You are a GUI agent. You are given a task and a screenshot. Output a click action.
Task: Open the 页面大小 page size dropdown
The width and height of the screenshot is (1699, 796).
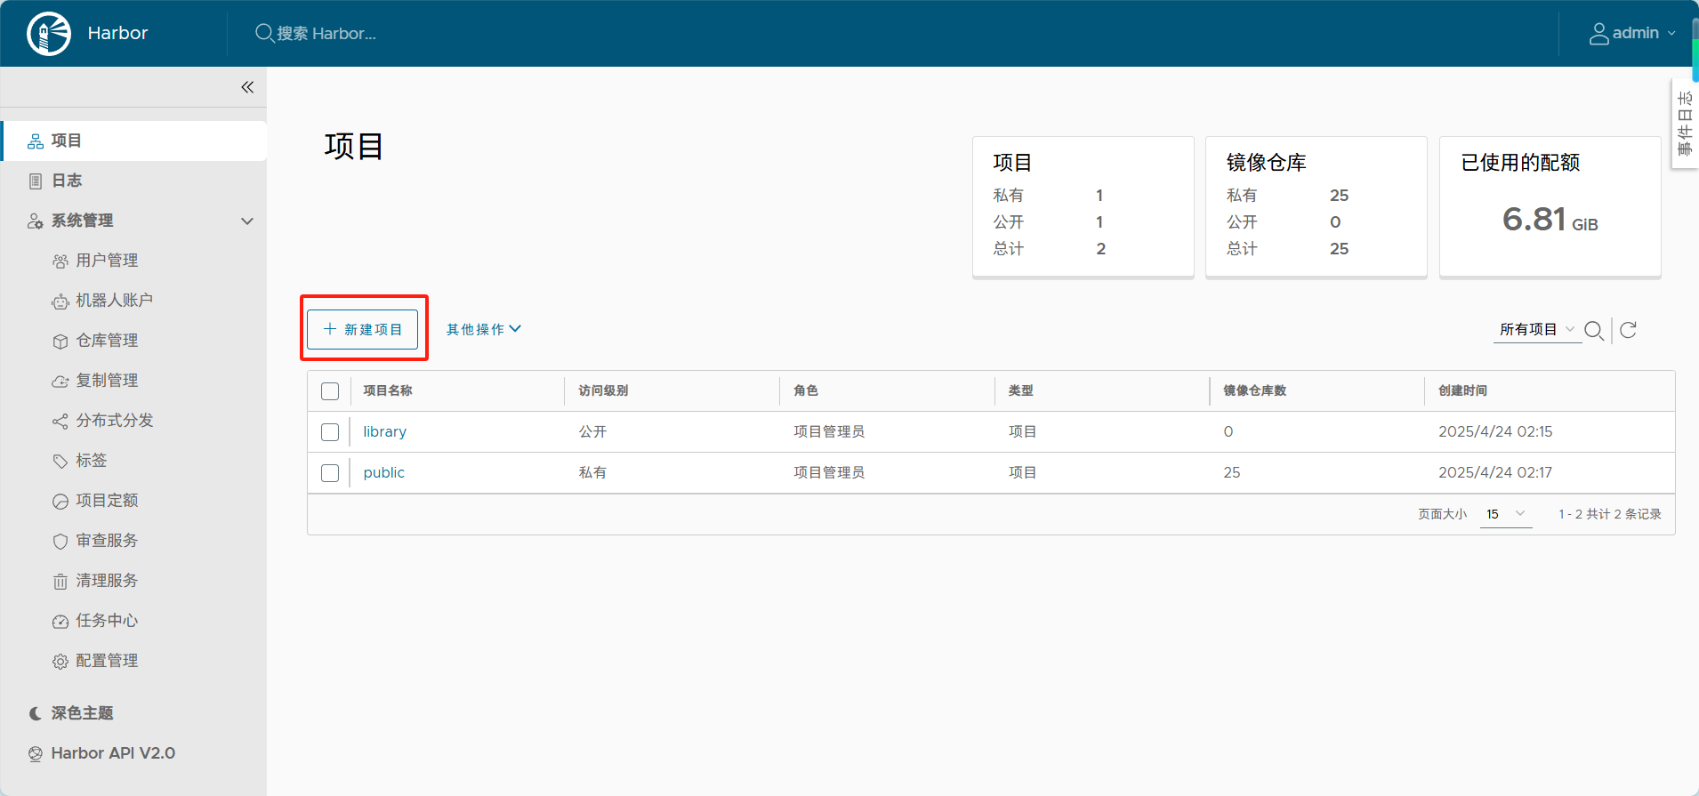point(1506,514)
